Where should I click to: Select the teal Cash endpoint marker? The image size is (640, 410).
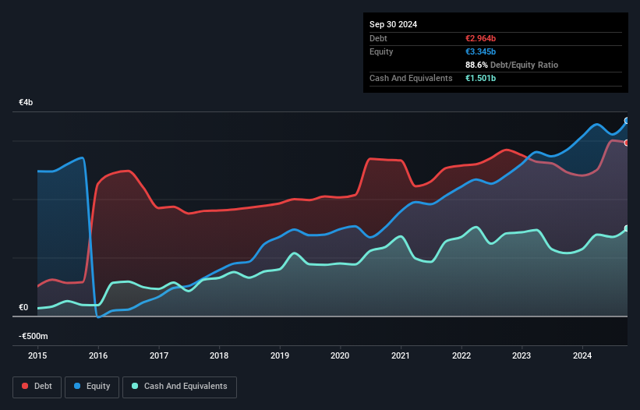point(627,228)
